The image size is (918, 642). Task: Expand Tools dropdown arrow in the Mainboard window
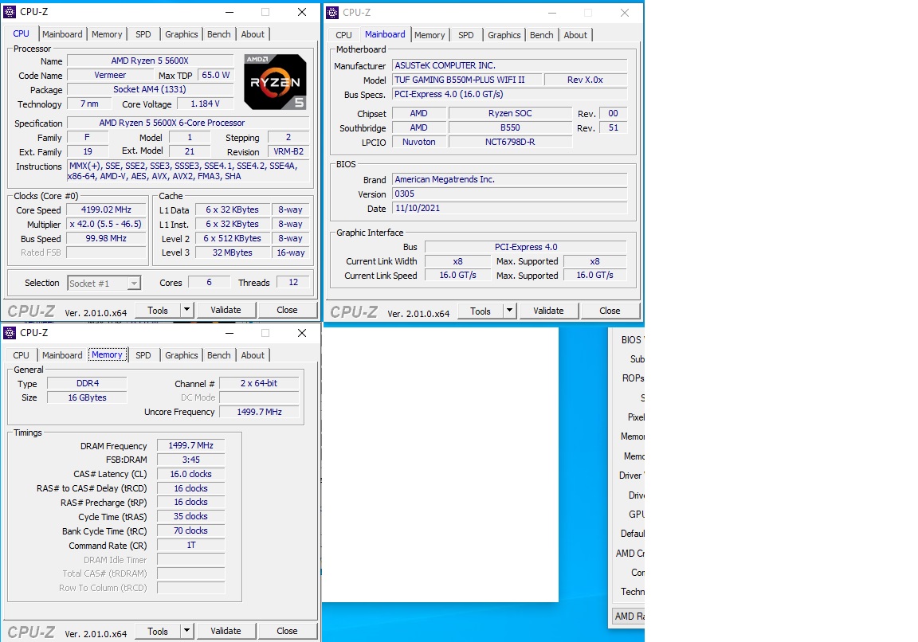[509, 311]
